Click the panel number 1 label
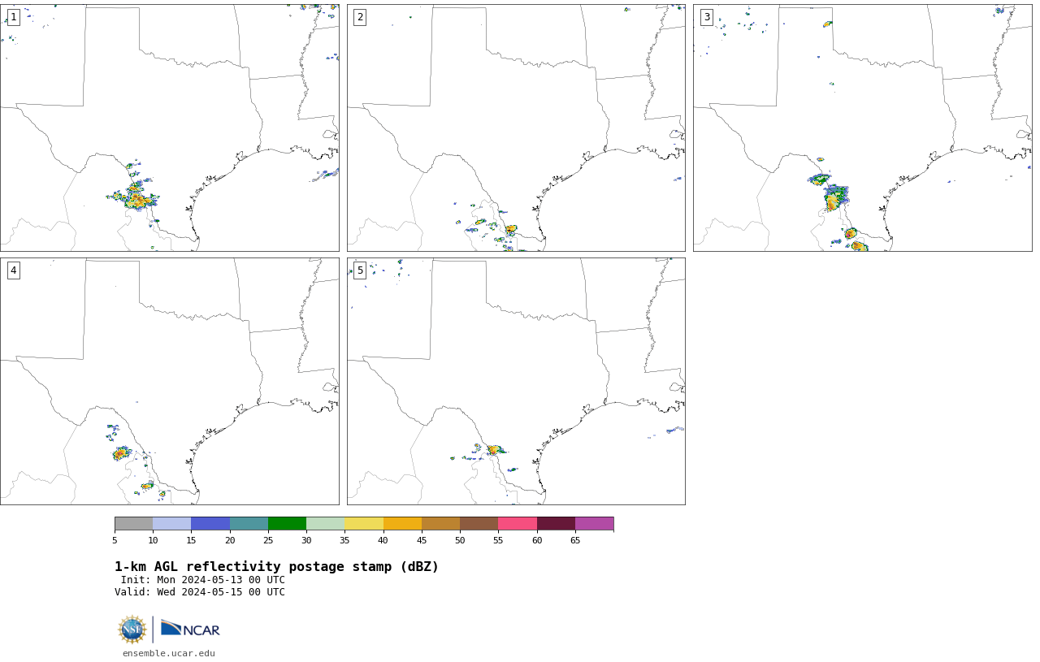 coord(13,17)
